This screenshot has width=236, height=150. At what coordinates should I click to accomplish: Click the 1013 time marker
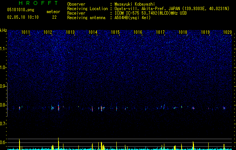click(x=71, y=32)
